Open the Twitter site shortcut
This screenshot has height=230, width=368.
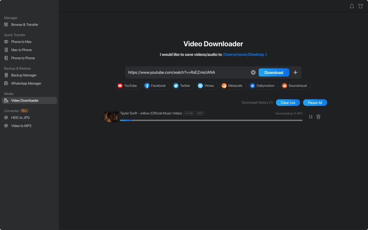tap(183, 86)
